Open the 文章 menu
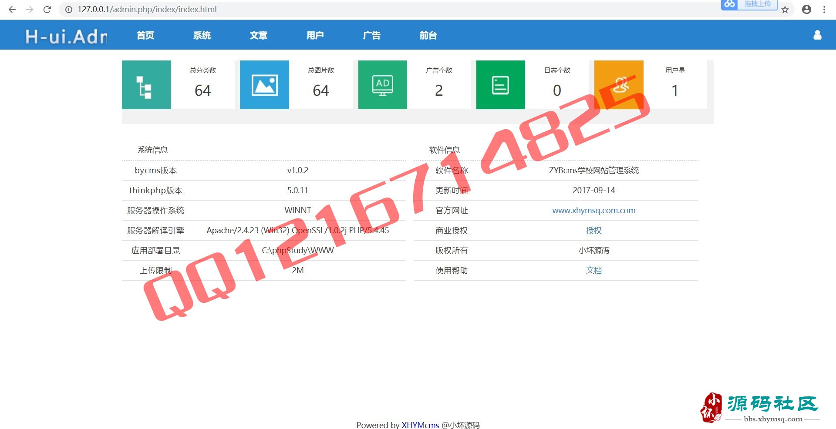The height and width of the screenshot is (429, 836). [259, 35]
